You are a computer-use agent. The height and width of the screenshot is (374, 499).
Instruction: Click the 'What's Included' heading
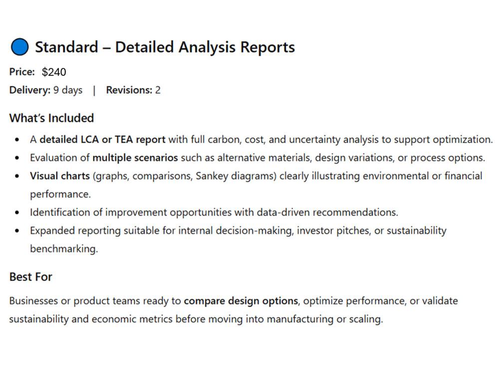[51, 118]
